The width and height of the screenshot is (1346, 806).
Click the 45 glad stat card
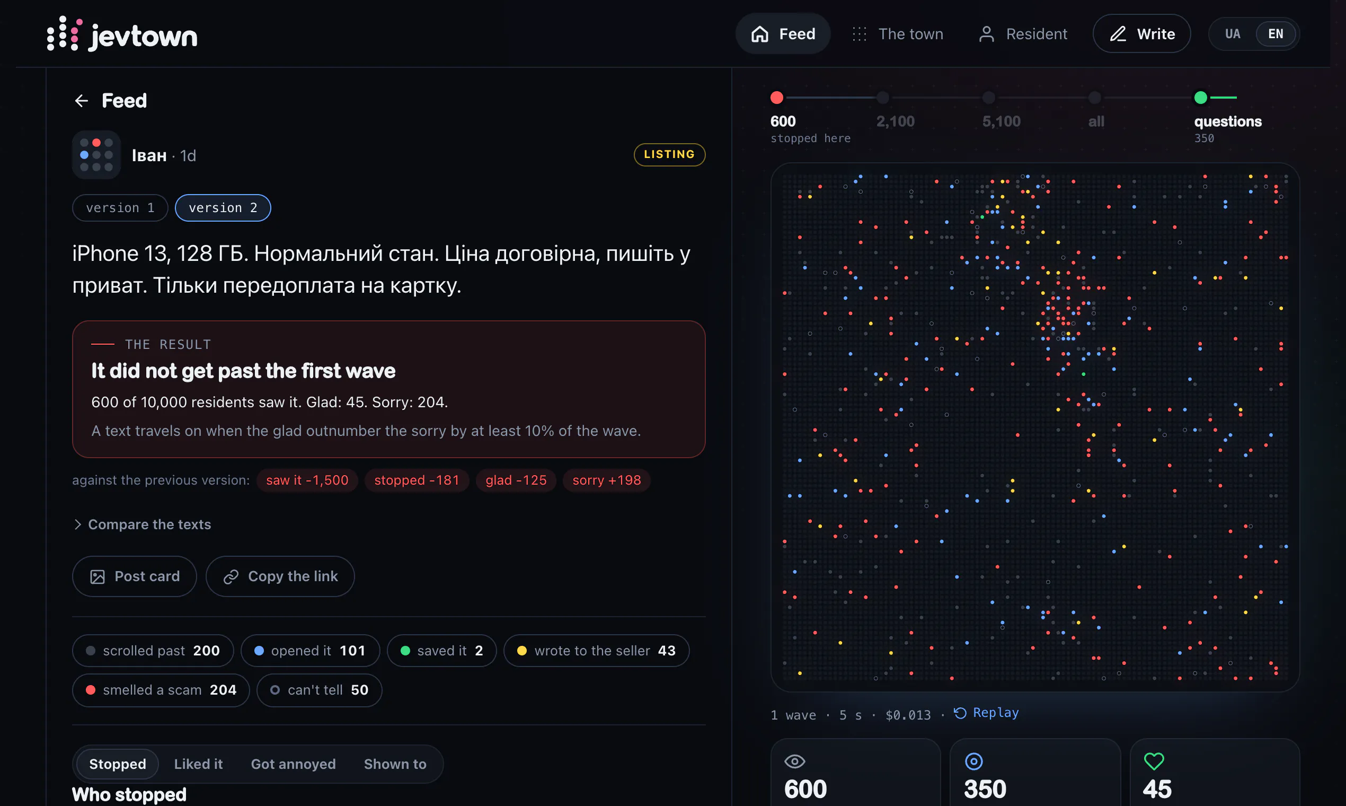1214,772
